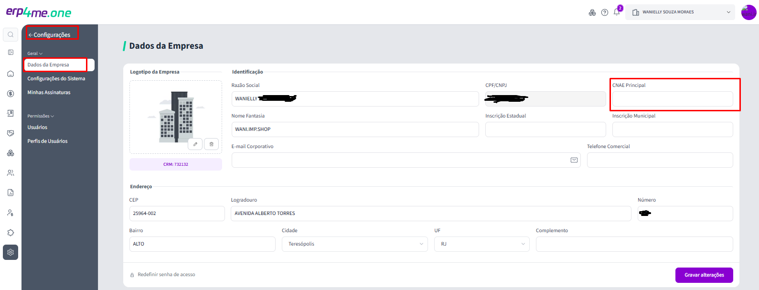Select the settings gear icon in sidebar
Screen dimensions: 759x290
pos(11,252)
